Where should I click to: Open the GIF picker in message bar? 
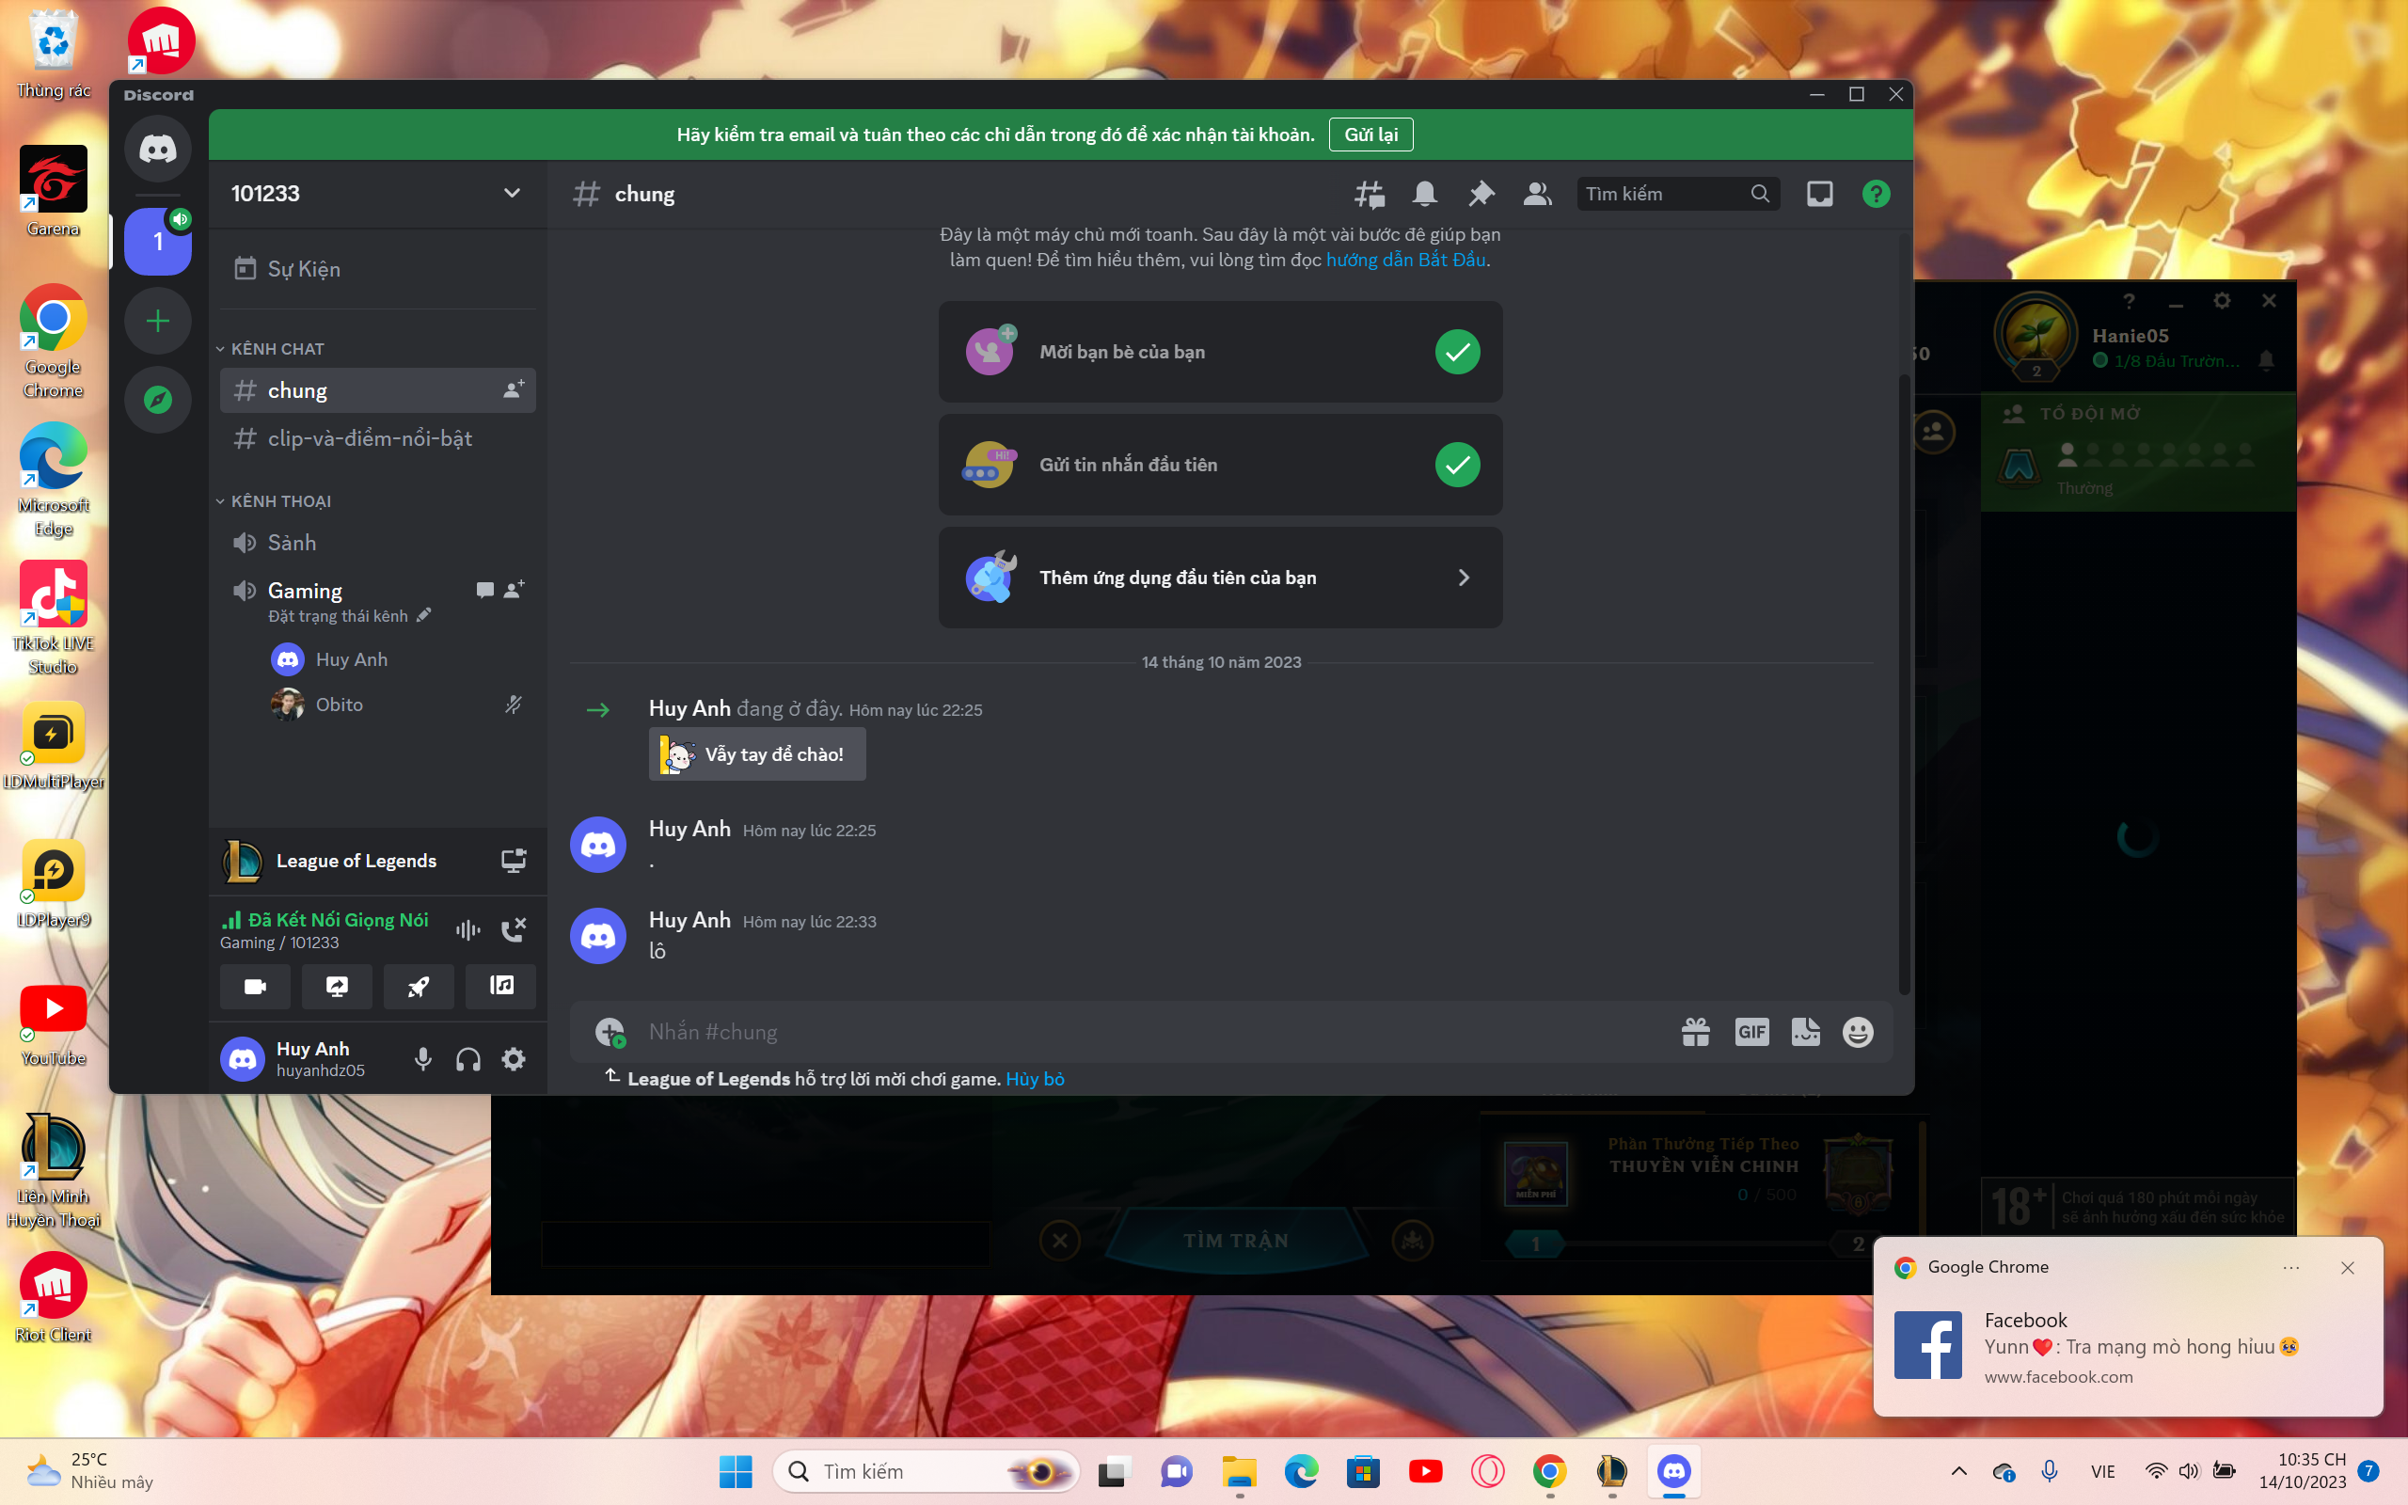click(1751, 1032)
